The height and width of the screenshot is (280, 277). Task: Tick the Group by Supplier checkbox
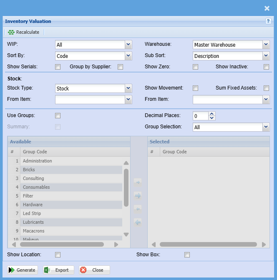point(120,67)
